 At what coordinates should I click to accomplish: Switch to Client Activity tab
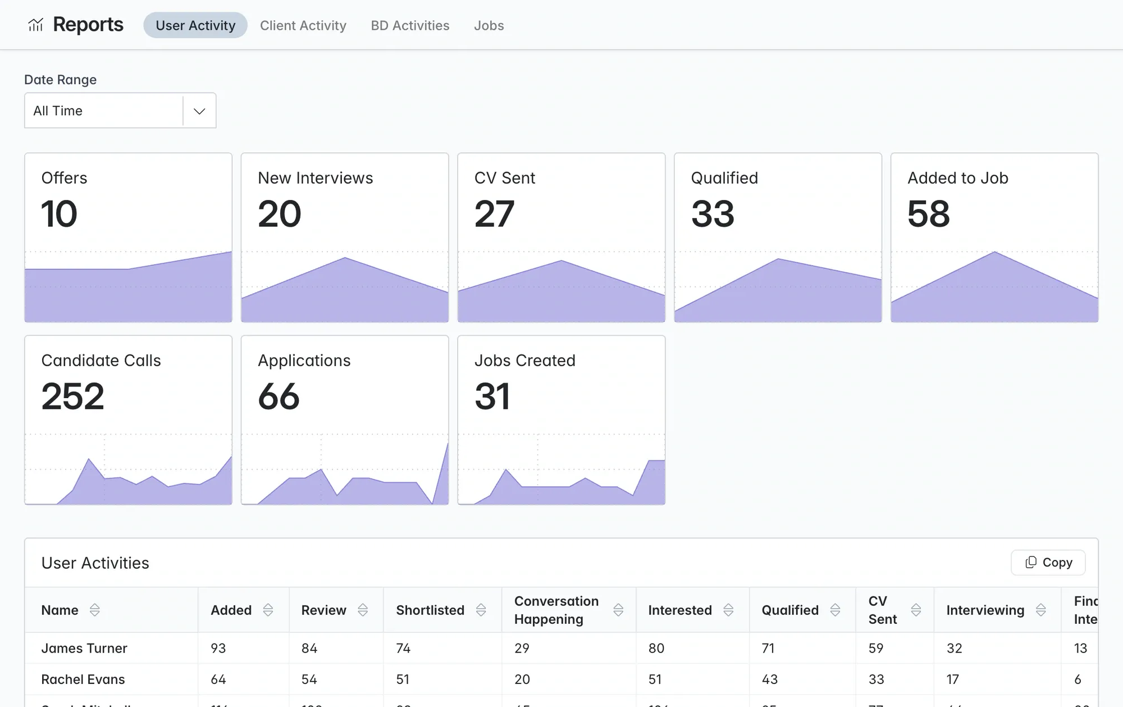[303, 25]
